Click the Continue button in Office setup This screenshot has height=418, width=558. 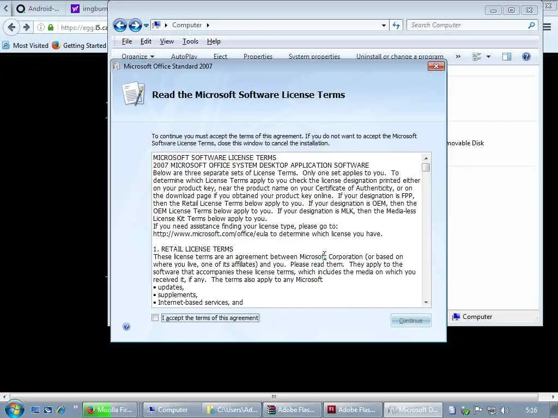[411, 320]
